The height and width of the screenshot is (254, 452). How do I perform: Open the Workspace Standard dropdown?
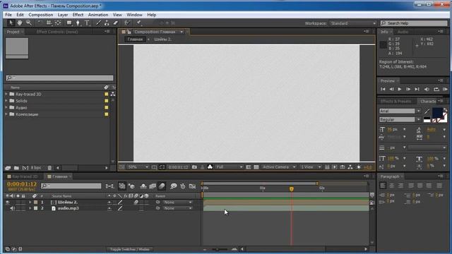coord(353,23)
